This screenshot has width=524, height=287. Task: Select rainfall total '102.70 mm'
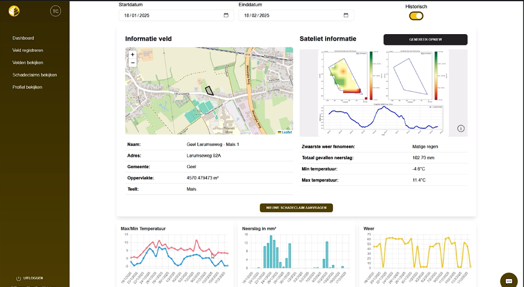coord(423,158)
